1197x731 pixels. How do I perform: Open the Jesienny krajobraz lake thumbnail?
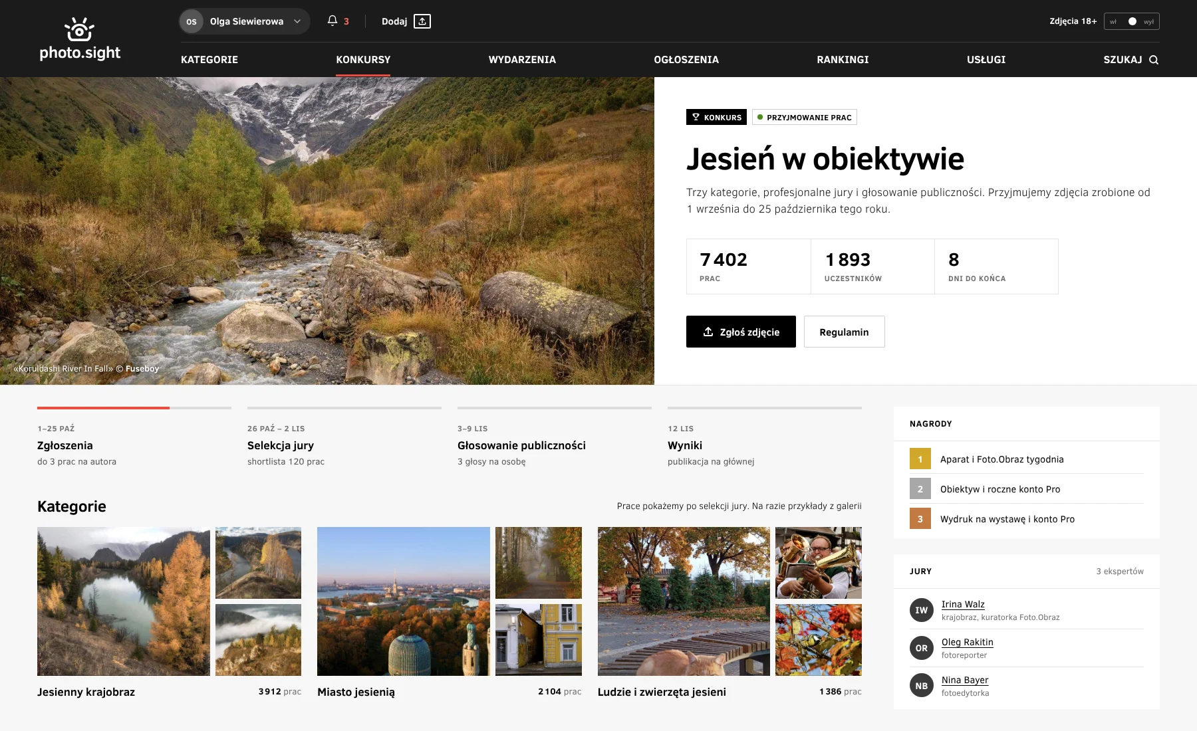pos(124,601)
